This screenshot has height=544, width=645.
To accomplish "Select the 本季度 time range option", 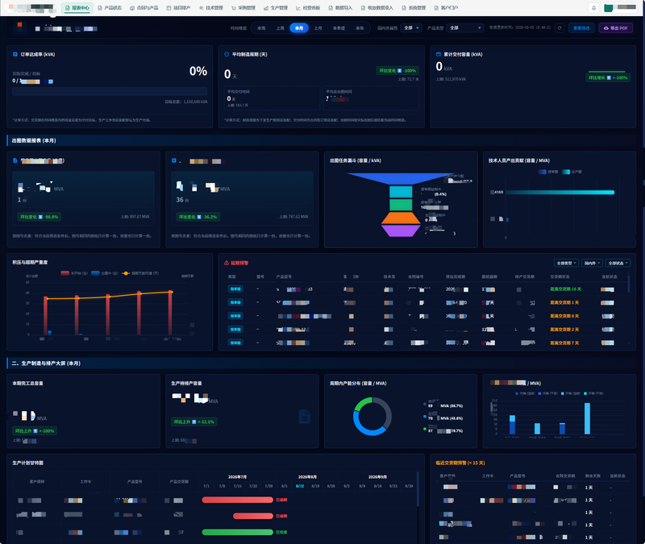I will (x=339, y=28).
